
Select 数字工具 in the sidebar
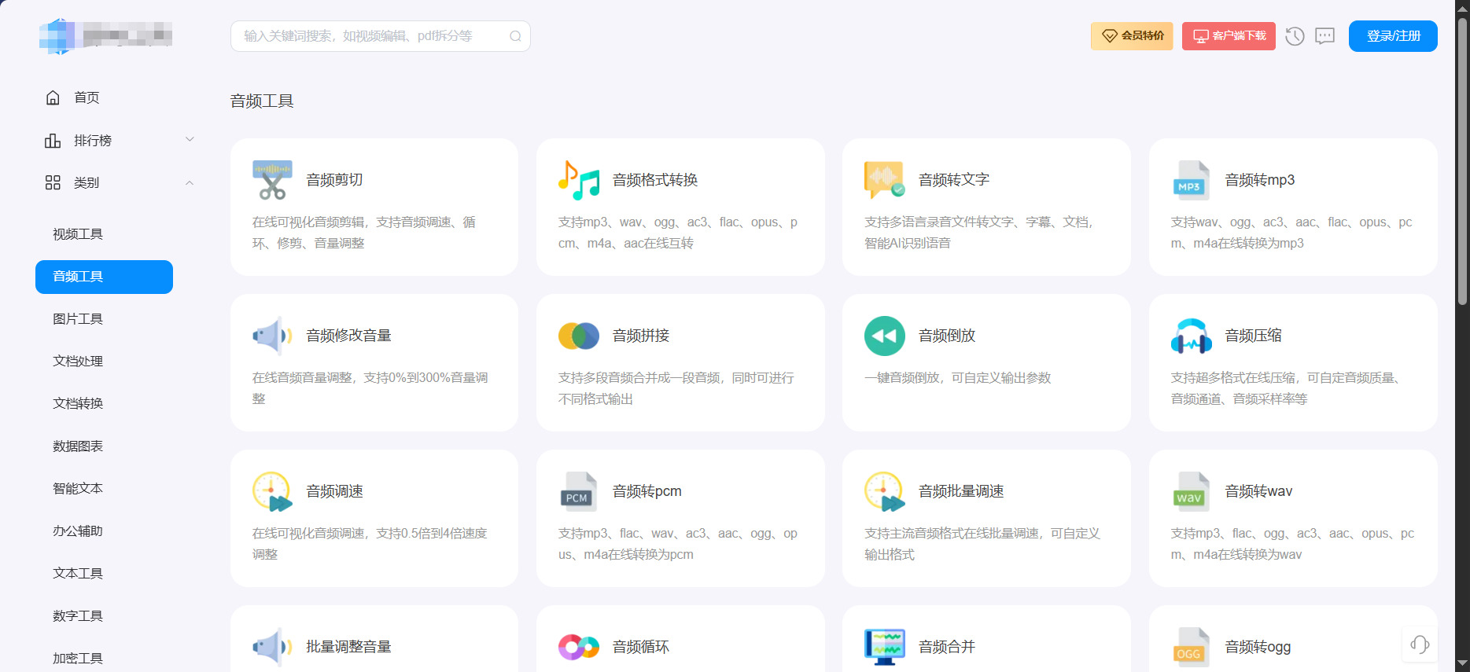(x=78, y=616)
